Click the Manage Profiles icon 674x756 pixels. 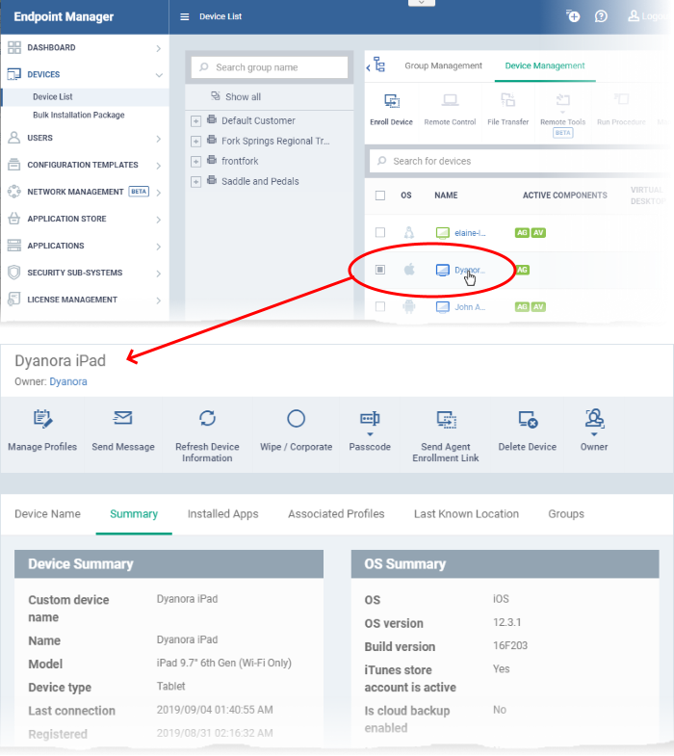42,419
